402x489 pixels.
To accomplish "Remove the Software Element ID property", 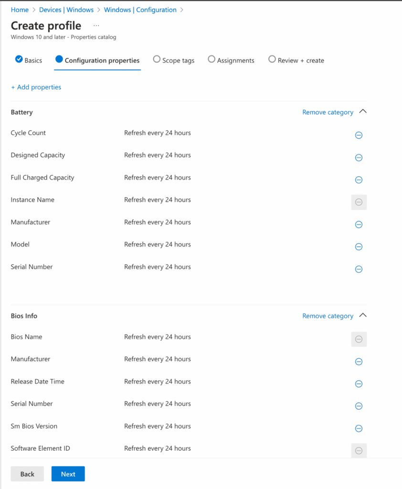I will (359, 450).
